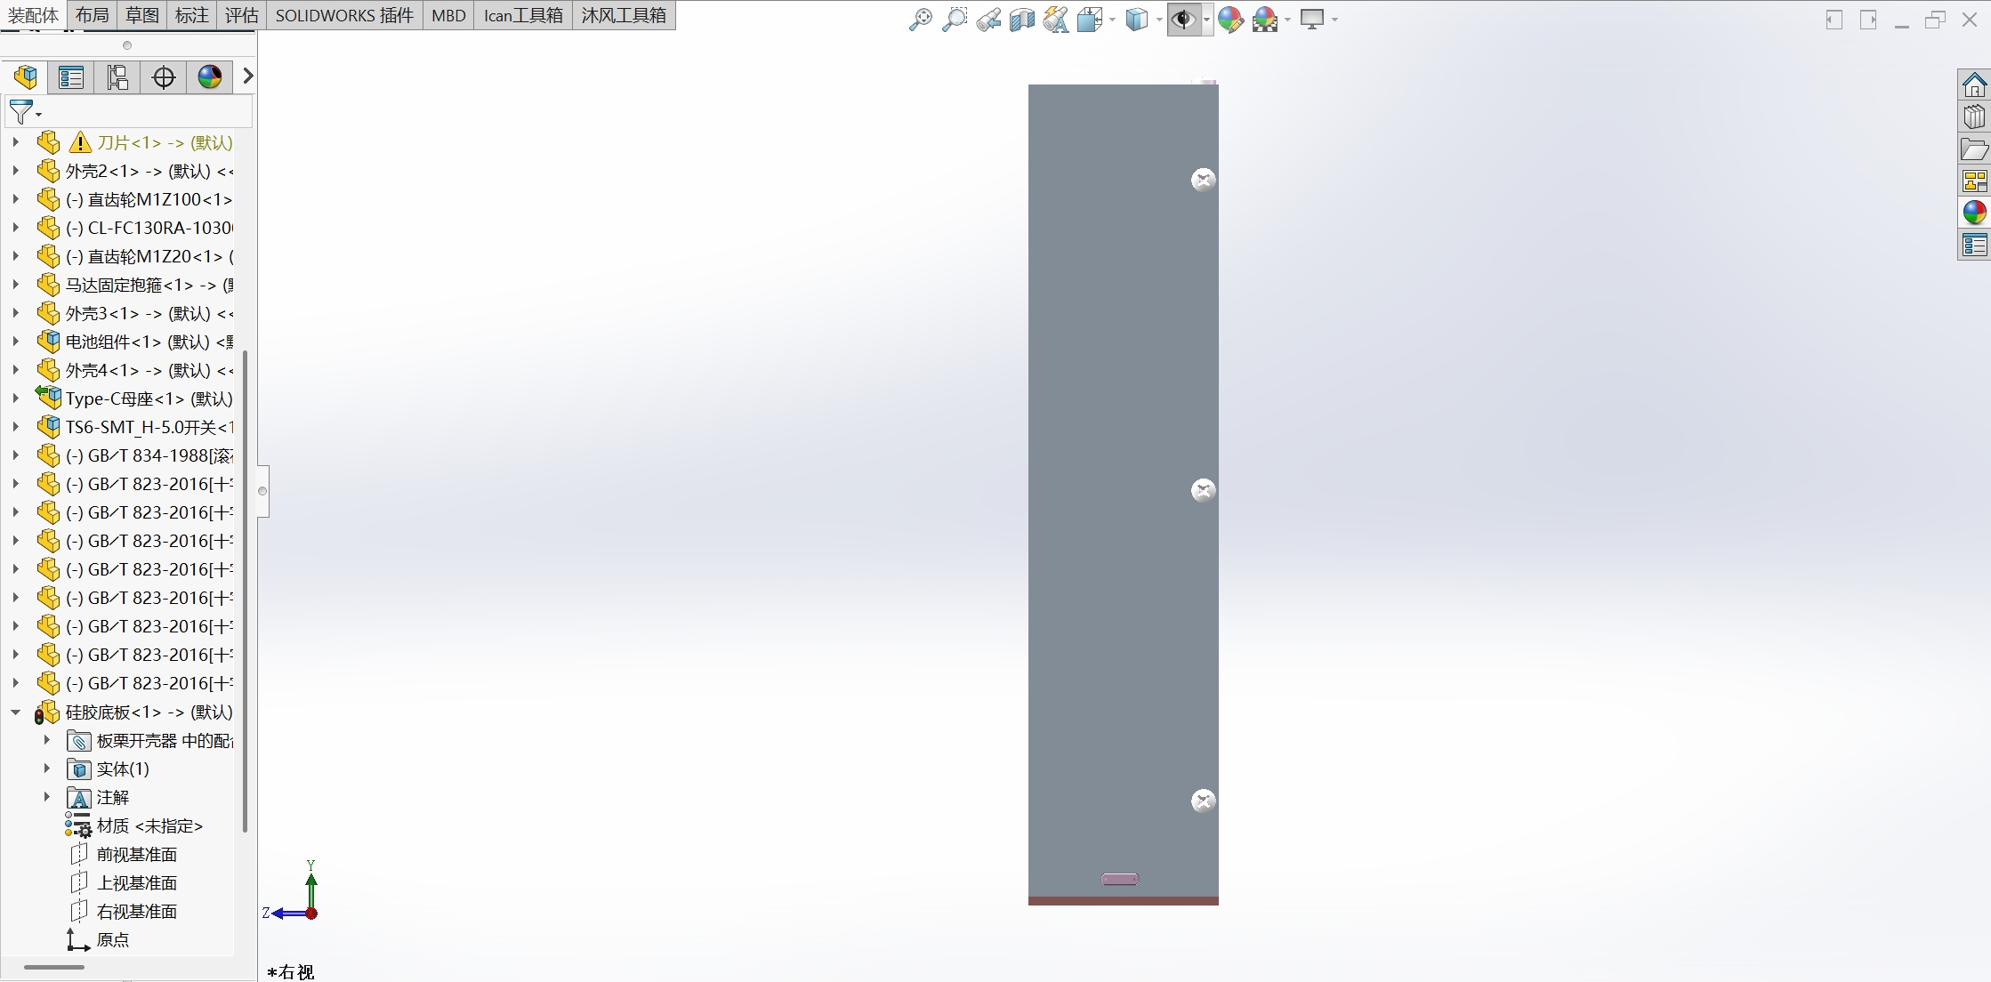Select TS6-SMT_H-5.0开关 component
Screen dimensions: 1991x982
click(x=135, y=427)
